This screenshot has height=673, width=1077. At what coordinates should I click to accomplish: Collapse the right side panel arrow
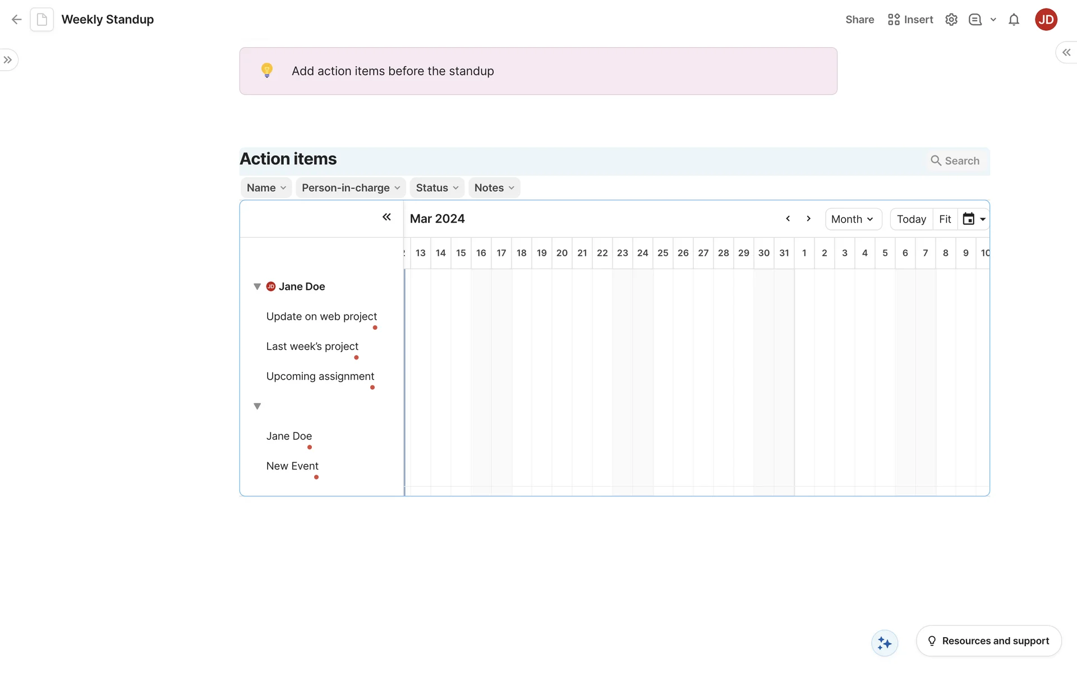(1066, 52)
